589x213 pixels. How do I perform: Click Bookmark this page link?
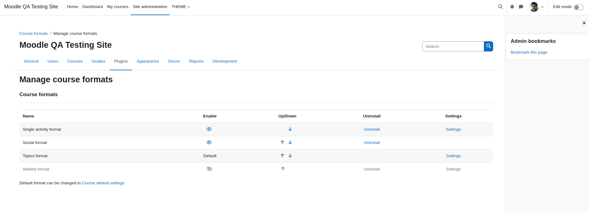click(529, 52)
